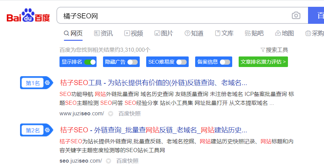This screenshot has width=324, height=165.
Task: Expand dropdown arrow beside www.juziseo.com
Action: point(111,114)
